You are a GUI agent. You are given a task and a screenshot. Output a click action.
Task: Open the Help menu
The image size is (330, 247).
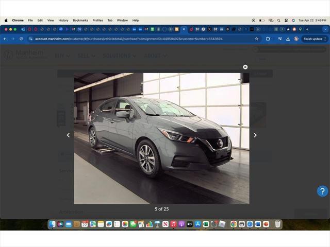[x=135, y=21]
